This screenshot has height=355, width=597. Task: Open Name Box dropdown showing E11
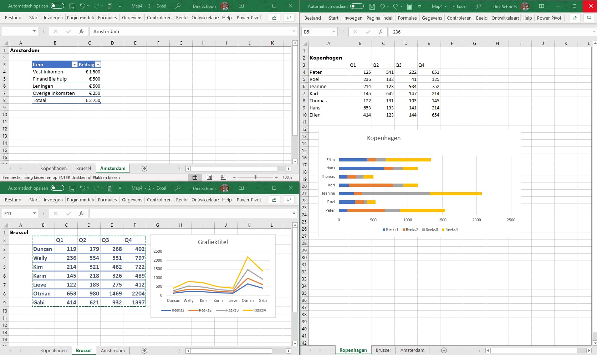[x=35, y=213]
